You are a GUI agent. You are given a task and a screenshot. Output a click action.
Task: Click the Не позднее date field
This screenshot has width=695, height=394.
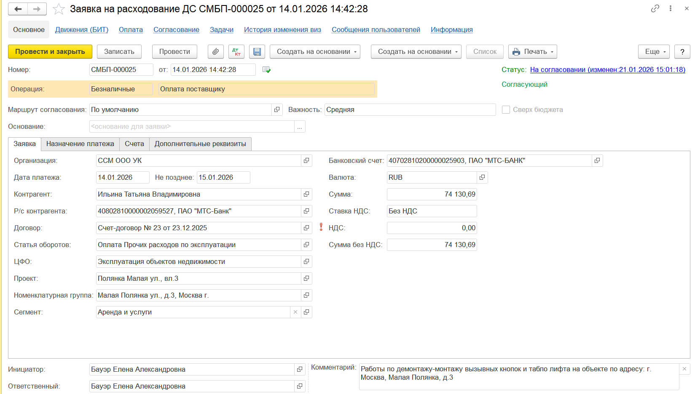pos(223,178)
